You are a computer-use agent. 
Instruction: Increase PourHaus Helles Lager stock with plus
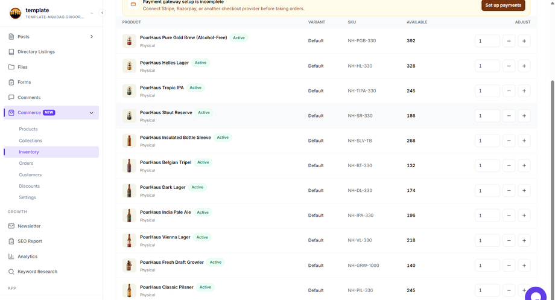(524, 66)
